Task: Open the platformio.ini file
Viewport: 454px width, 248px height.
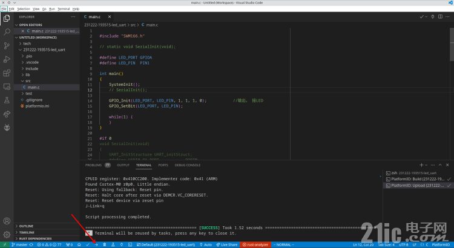Action: pyautogui.click(x=37, y=106)
